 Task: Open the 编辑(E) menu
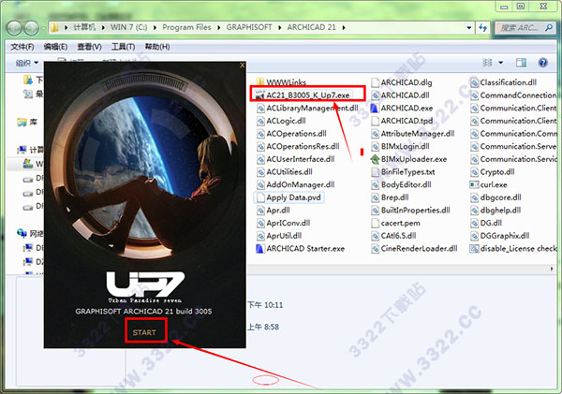[55, 47]
